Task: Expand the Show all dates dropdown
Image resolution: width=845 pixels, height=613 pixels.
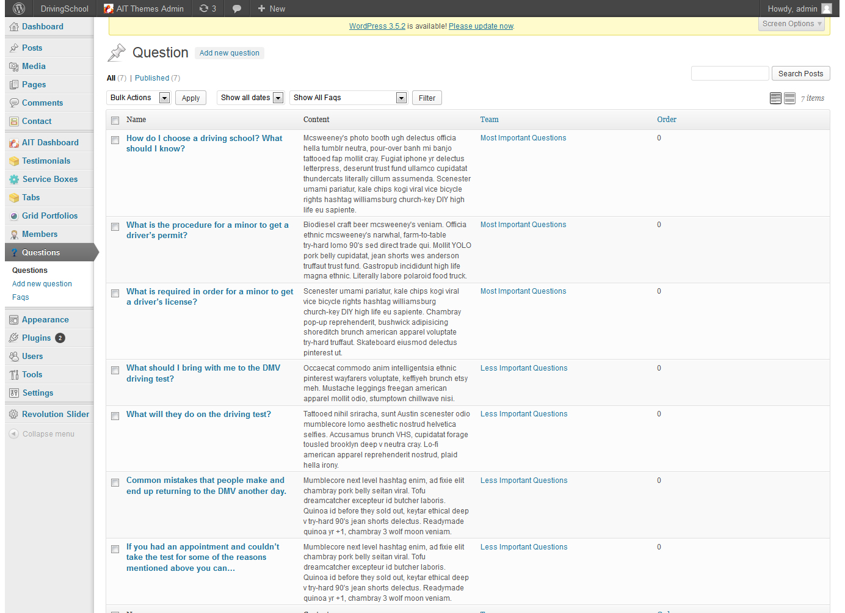Action: coord(252,98)
